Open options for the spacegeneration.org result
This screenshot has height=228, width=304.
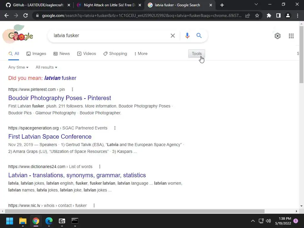point(115,128)
